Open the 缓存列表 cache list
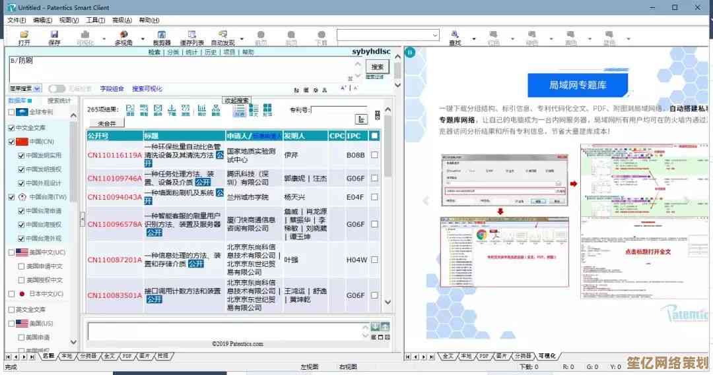Screen dimensions: 713x375 191,37
